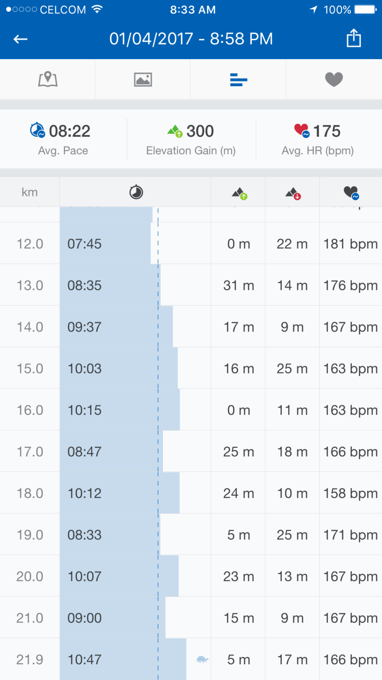The image size is (382, 680).
Task: Tap the 158 bpm value at km 18.0
Action: [350, 493]
